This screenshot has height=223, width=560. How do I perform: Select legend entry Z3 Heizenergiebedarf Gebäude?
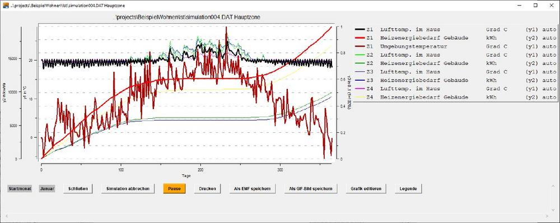(456, 80)
